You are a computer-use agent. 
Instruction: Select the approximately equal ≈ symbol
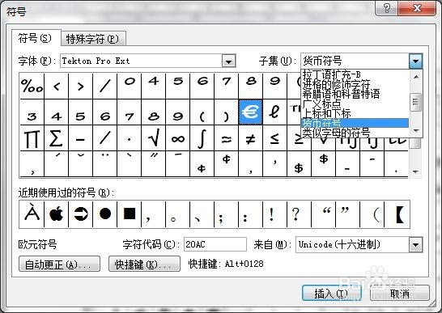(x=226, y=138)
